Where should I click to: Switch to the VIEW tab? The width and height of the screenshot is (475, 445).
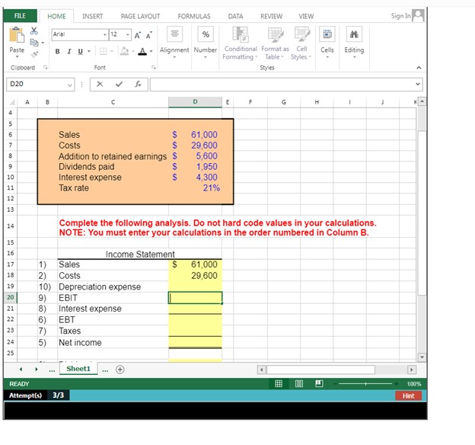click(x=306, y=16)
